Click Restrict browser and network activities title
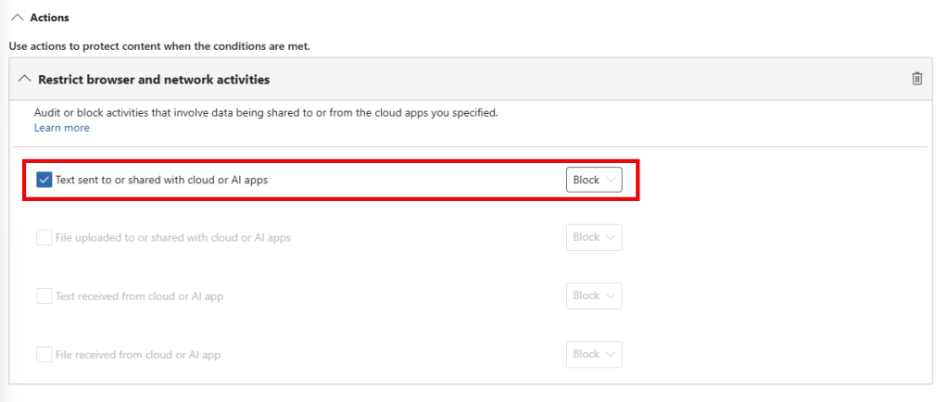Viewport: 947px width, 402px height. (154, 80)
